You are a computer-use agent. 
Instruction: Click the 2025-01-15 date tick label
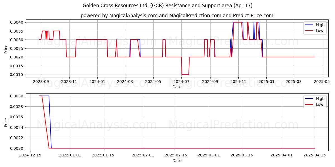103,156
